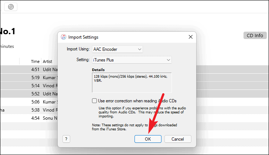269x155 pixels.
Task: Click the iTunes icon in dialog title
Action: [x=64, y=37]
